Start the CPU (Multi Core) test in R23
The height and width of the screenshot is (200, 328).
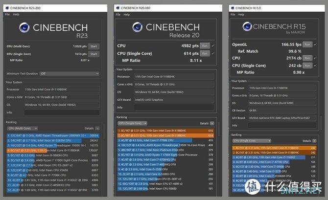point(94,46)
